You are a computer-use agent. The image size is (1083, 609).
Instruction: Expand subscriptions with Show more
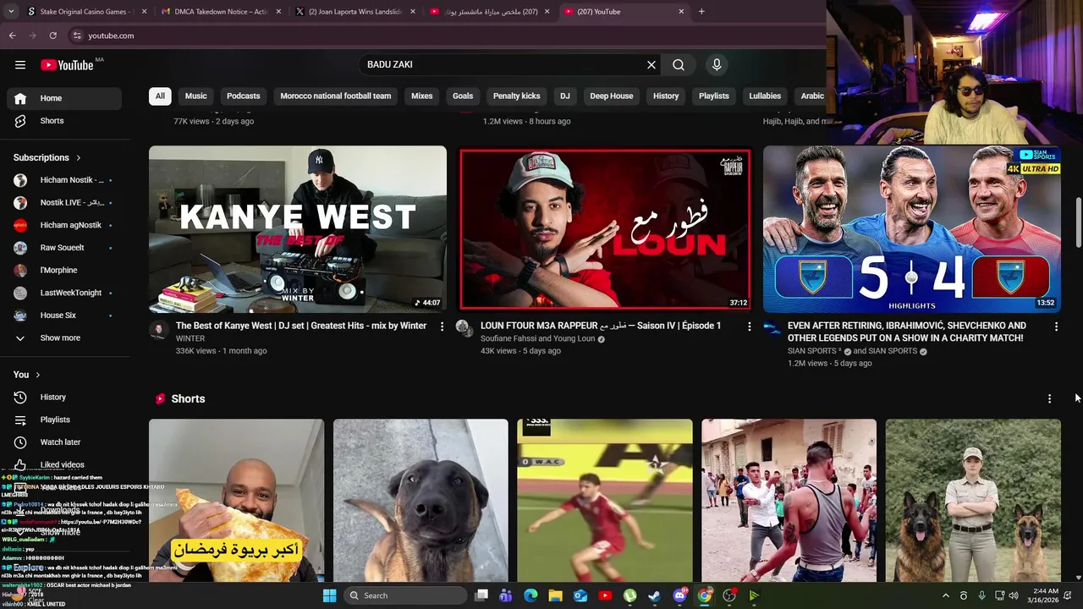pos(64,337)
